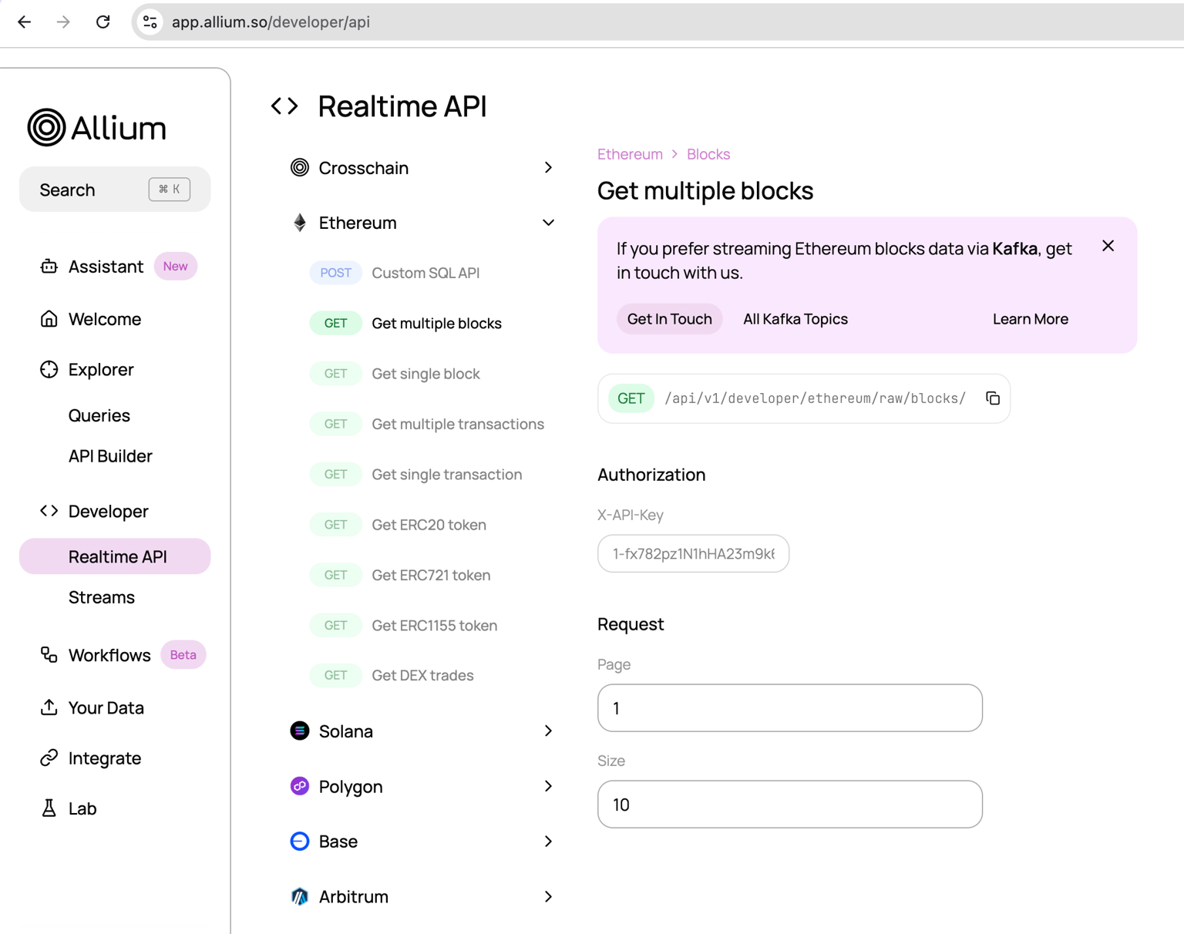This screenshot has width=1184, height=934.
Task: Click the Allium logo
Action: pos(97,127)
